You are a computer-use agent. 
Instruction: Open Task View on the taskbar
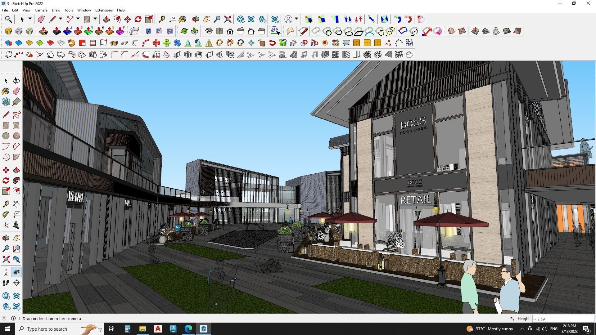pos(112,329)
